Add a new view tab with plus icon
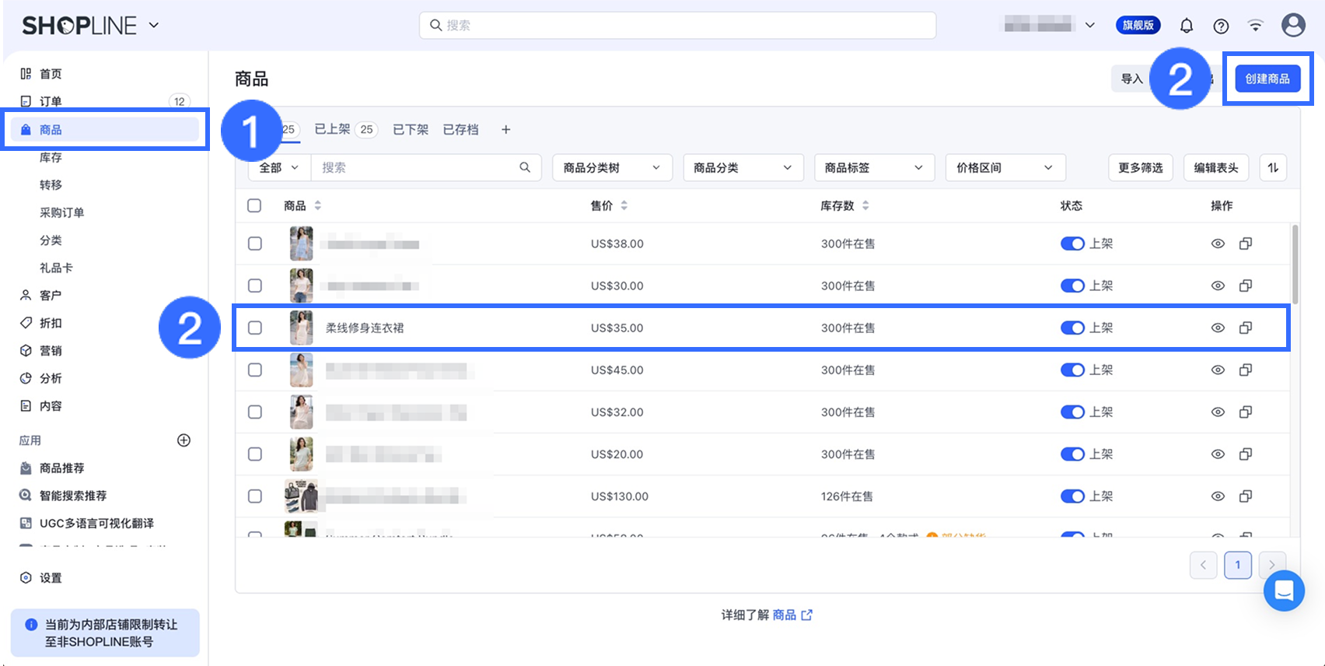Image resolution: width=1325 pixels, height=666 pixels. pyautogui.click(x=505, y=130)
